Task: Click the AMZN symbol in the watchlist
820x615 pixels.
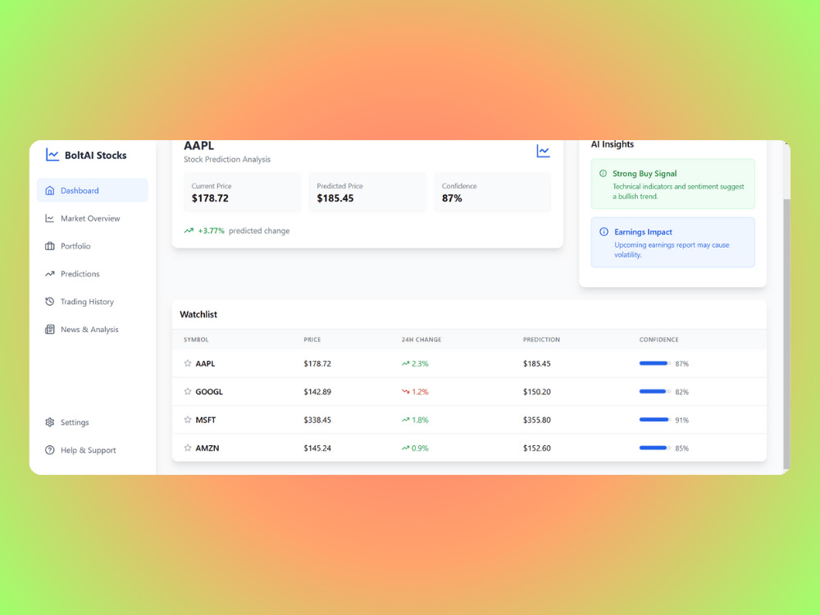Action: [x=207, y=448]
